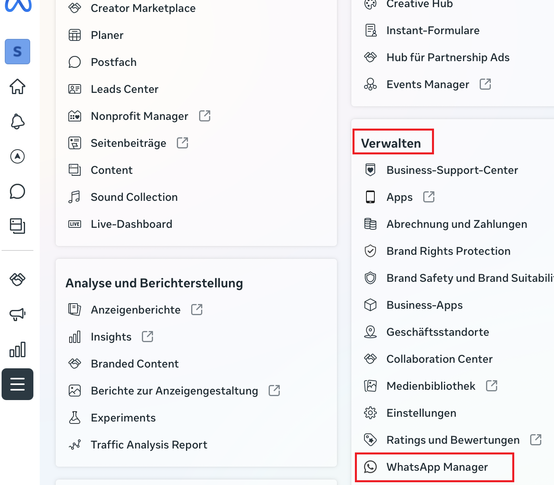
Task: Click the Verwalten section heading
Action: pos(391,143)
